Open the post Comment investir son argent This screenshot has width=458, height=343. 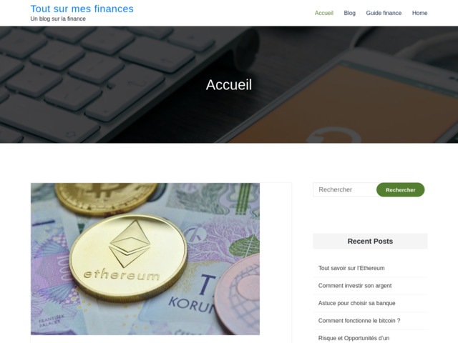(x=355, y=286)
